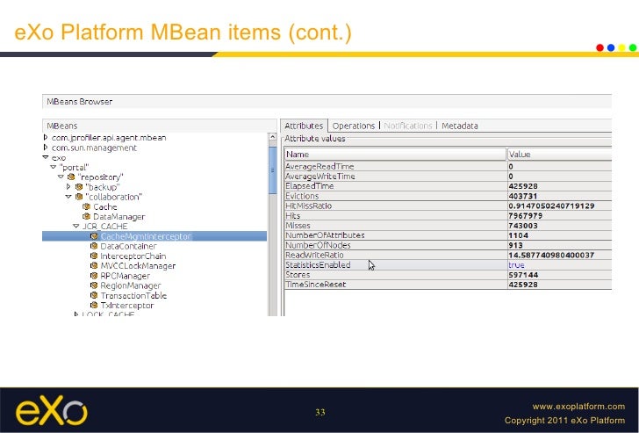Click the Misses value 743003
The width and height of the screenshot is (639, 433).
(x=523, y=226)
